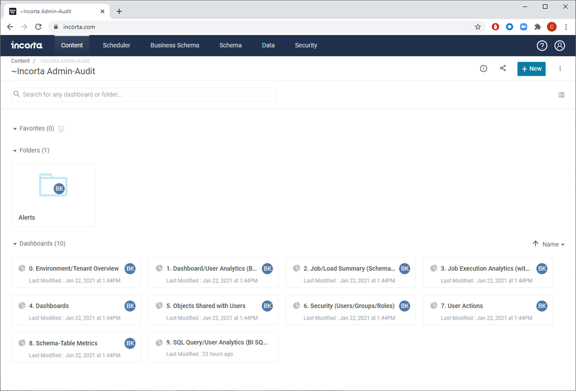Open the Alerts folder
The width and height of the screenshot is (576, 391).
tap(53, 195)
